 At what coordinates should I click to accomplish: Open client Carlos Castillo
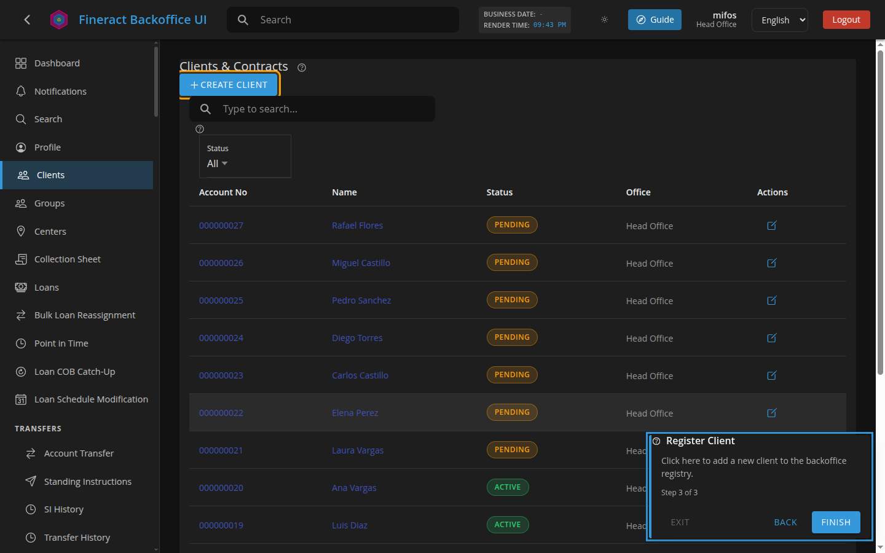click(x=360, y=375)
